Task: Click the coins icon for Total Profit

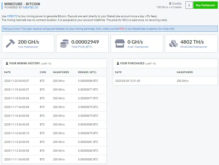Action: point(65,43)
